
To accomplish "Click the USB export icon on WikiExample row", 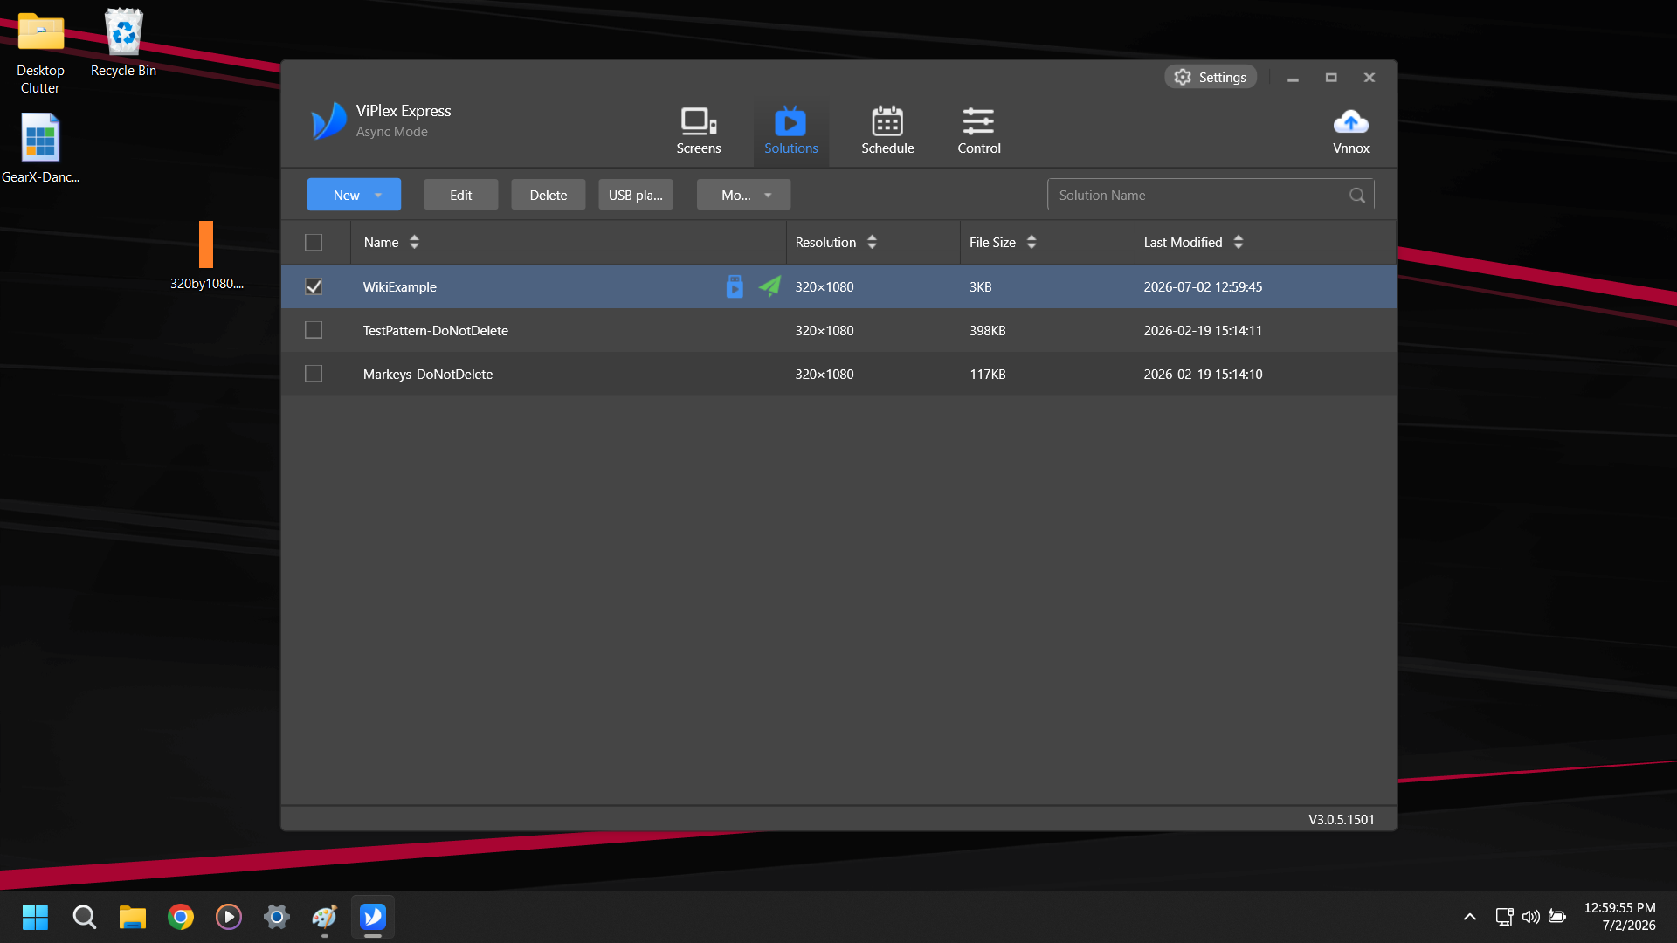I will tap(735, 286).
